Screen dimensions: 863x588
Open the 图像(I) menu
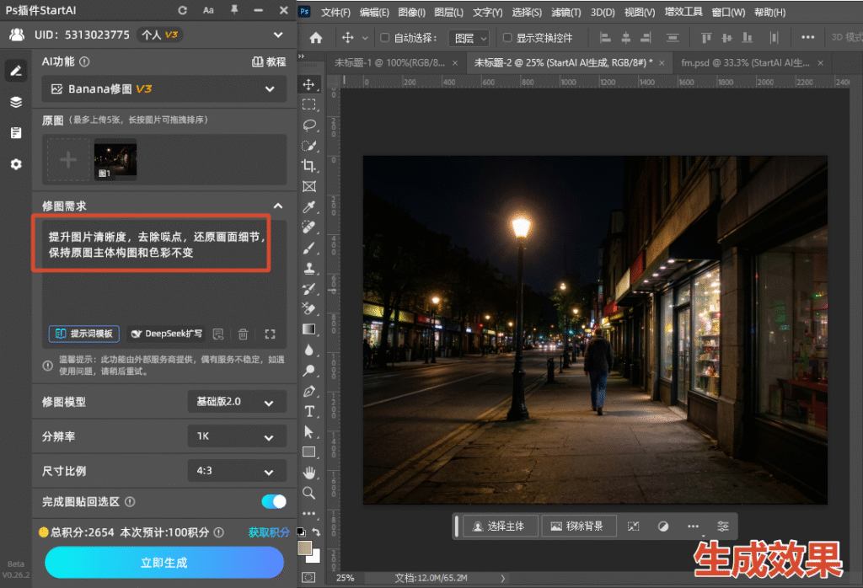click(411, 12)
